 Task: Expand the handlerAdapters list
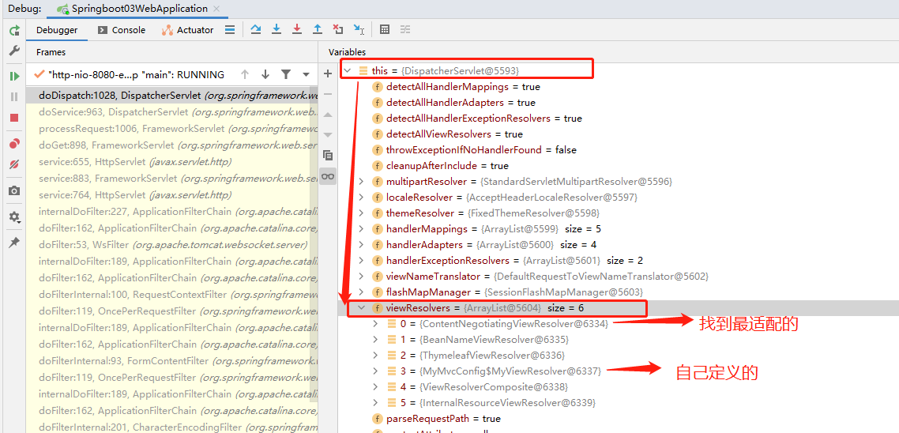pyautogui.click(x=361, y=245)
